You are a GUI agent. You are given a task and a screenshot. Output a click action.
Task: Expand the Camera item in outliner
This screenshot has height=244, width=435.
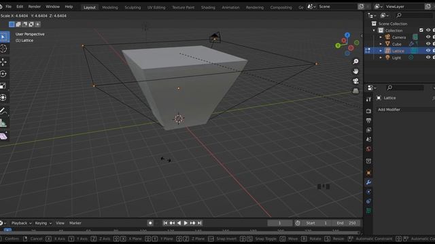click(x=381, y=37)
